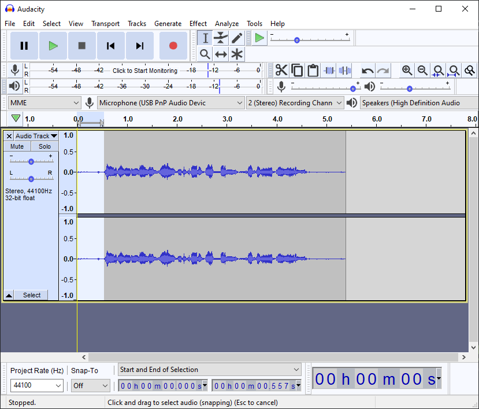Viewport: 479px width, 409px height.
Task: Collapse the Audio Track with the up arrow
Action: click(x=9, y=295)
